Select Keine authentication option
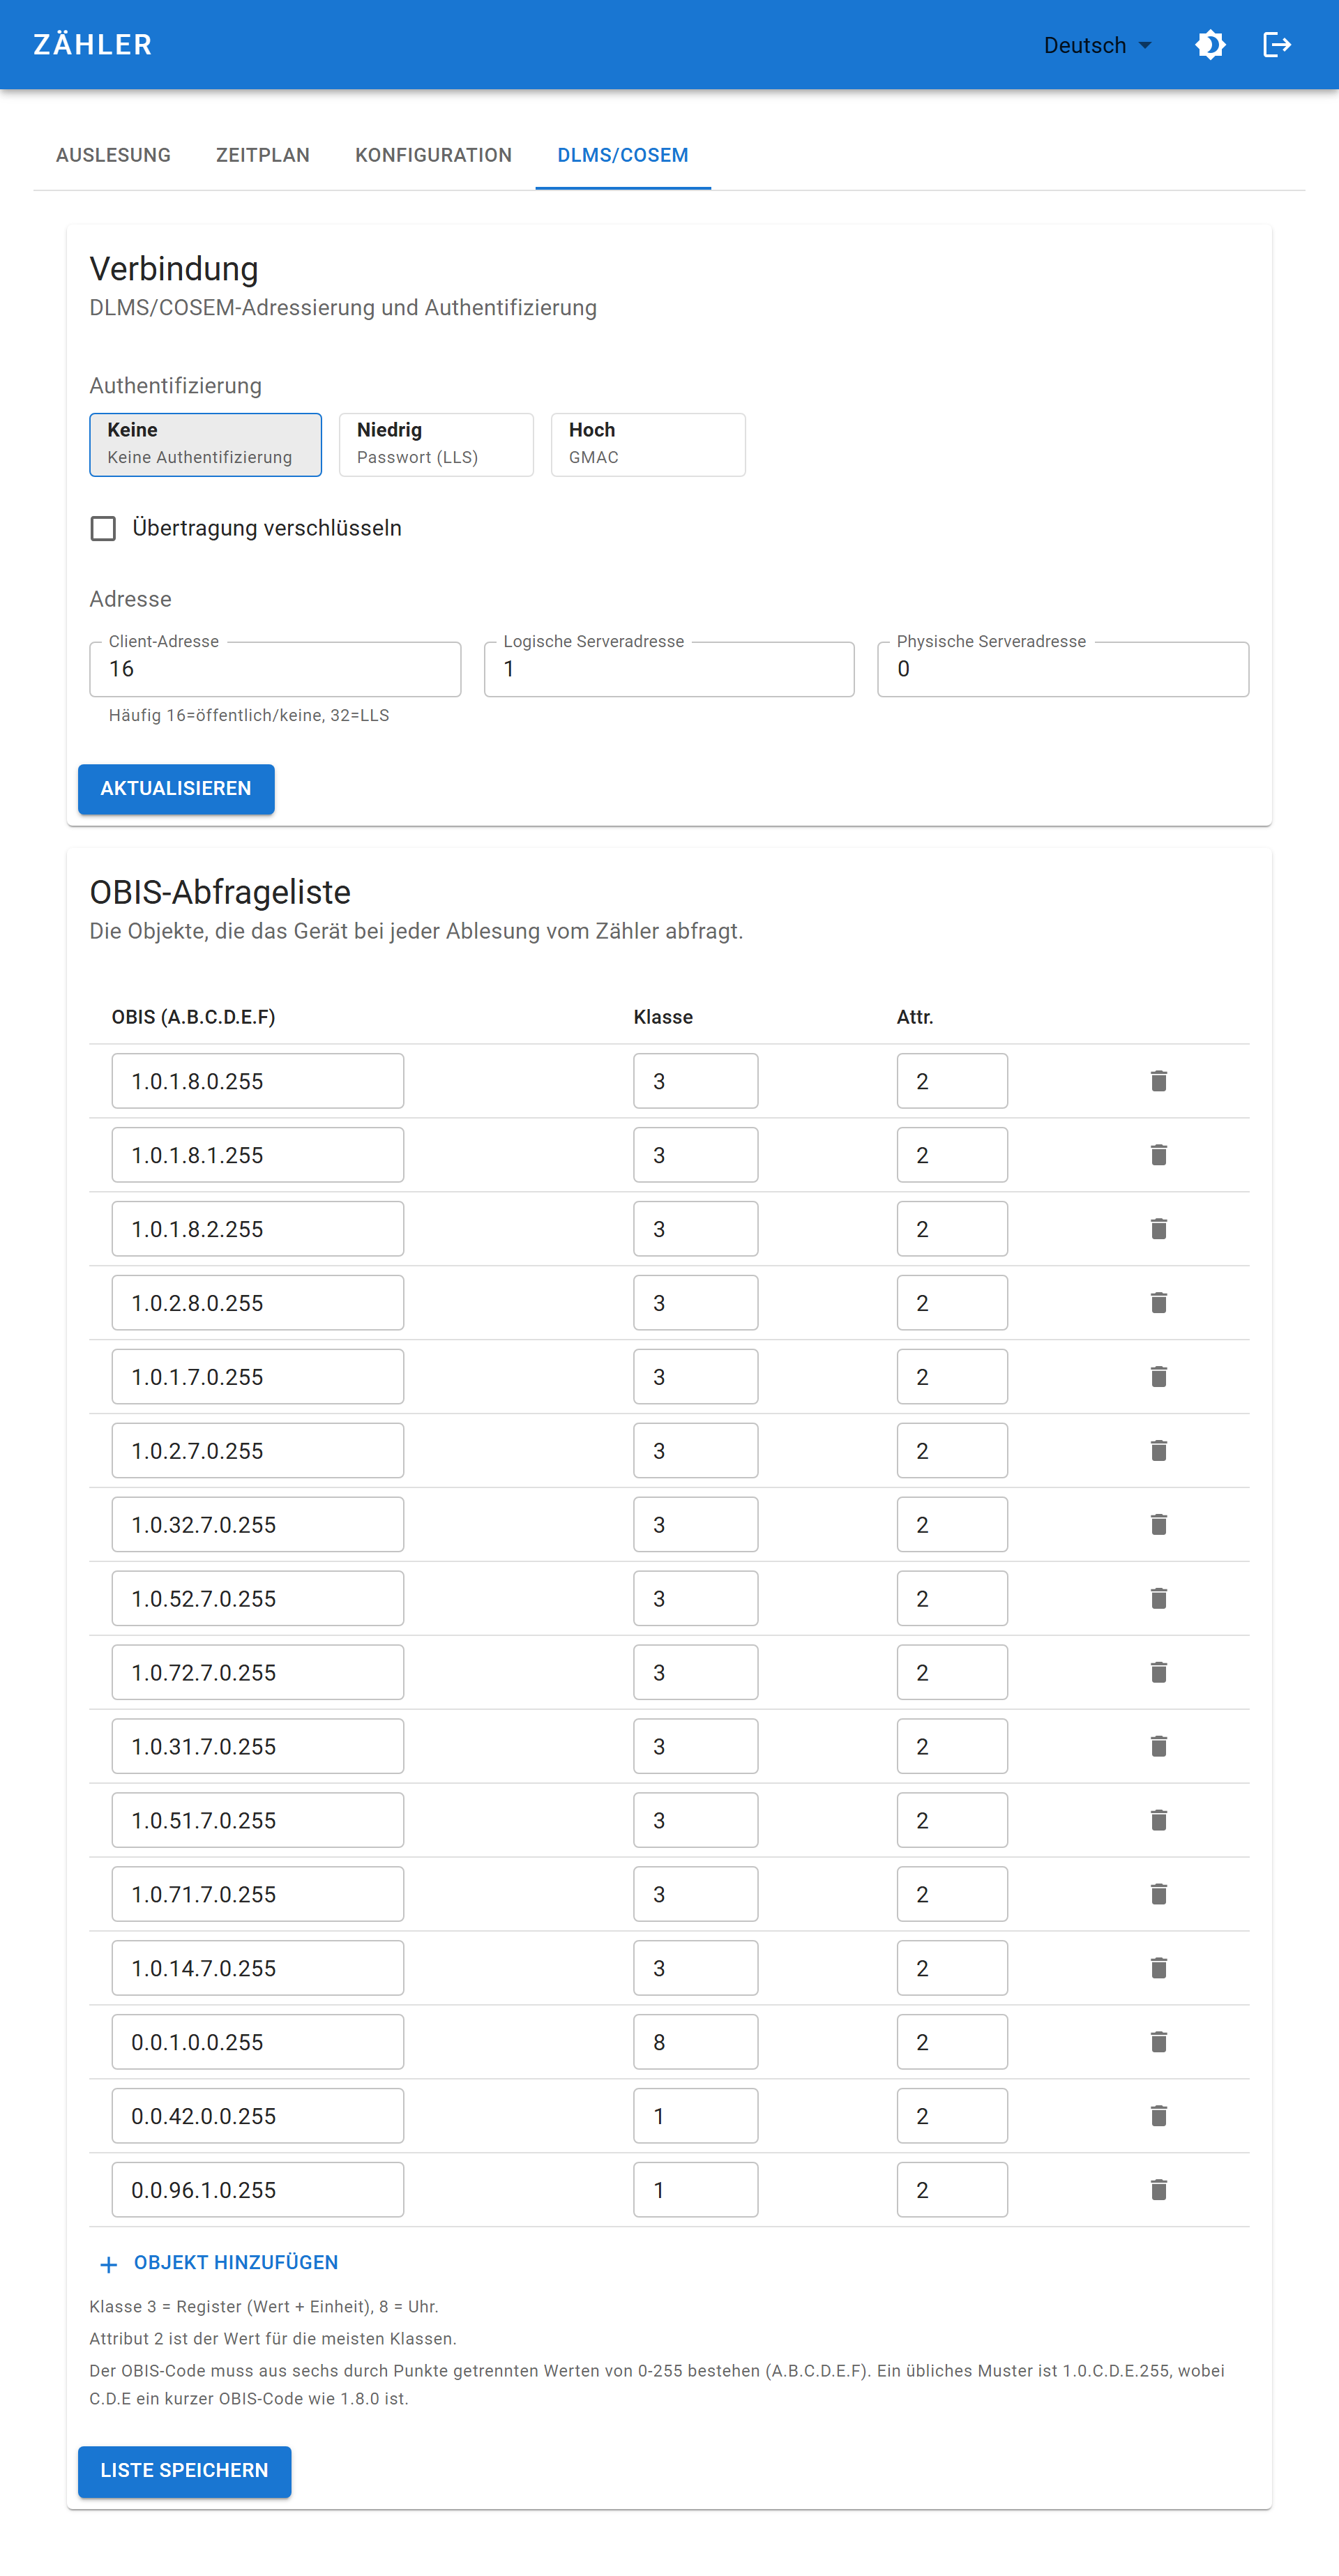Screen dimensions: 1339x2576 [x=205, y=444]
